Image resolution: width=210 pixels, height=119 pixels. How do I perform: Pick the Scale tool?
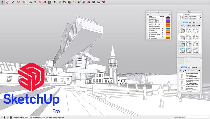point(50,2)
